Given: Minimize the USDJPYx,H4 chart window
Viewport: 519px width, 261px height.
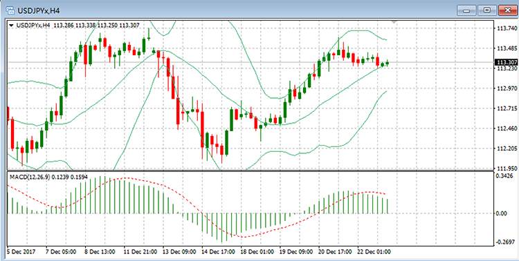Looking at the screenshot, I should [466, 10].
